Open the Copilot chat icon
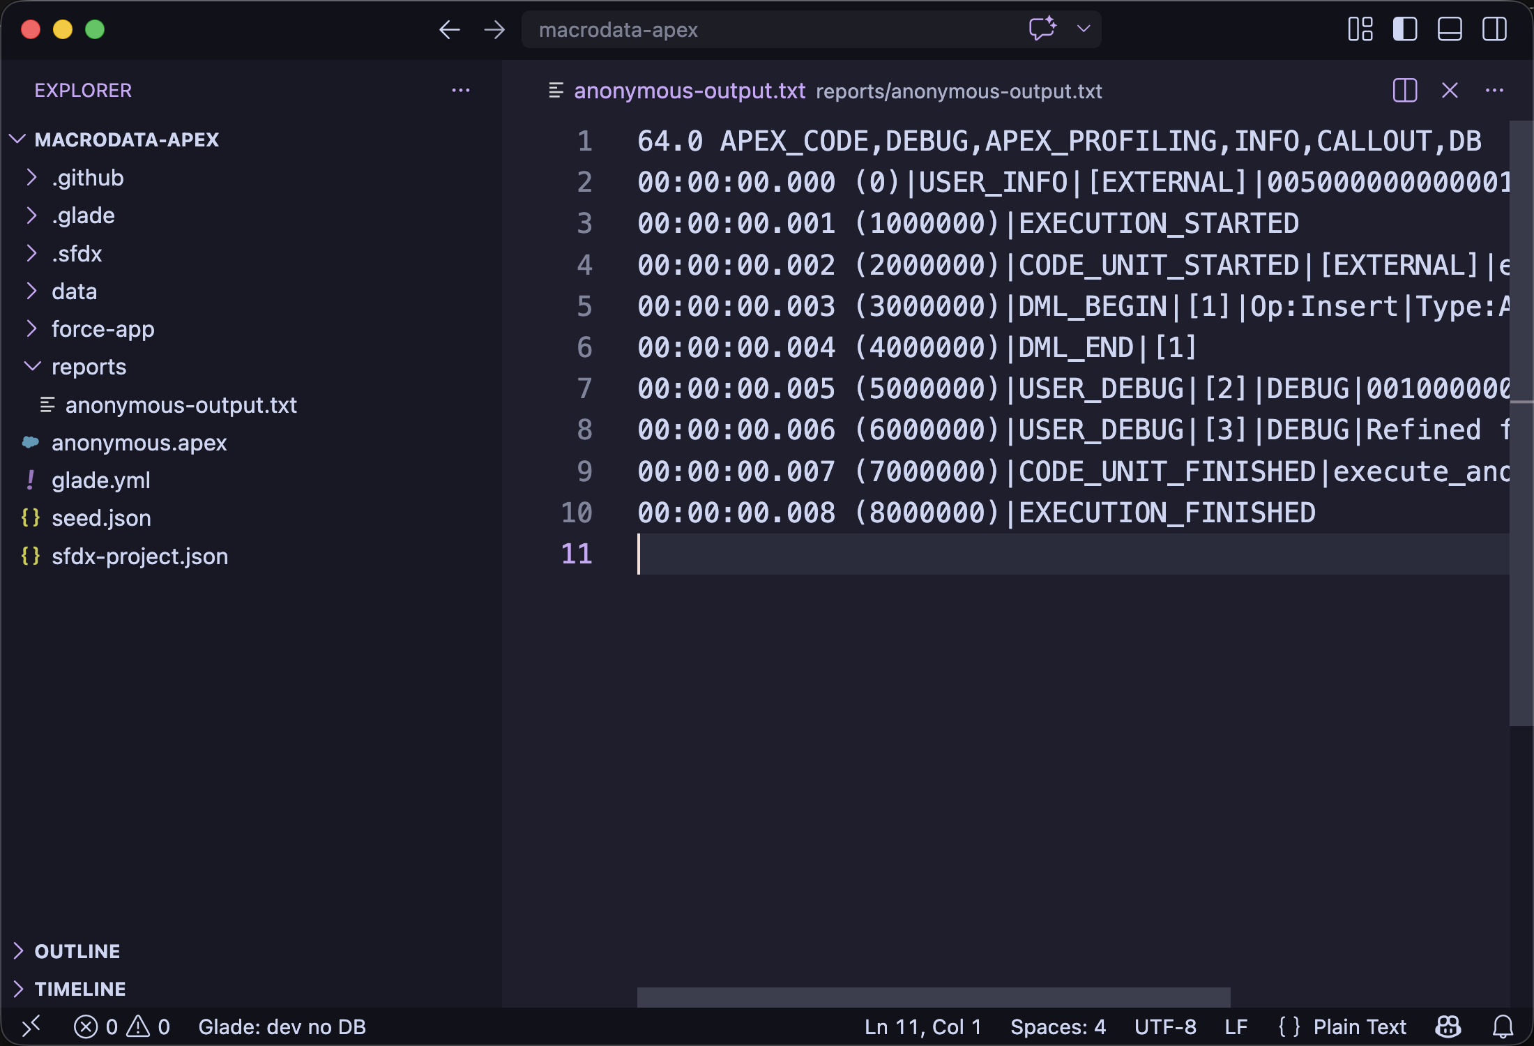This screenshot has width=1534, height=1046. click(x=1042, y=29)
